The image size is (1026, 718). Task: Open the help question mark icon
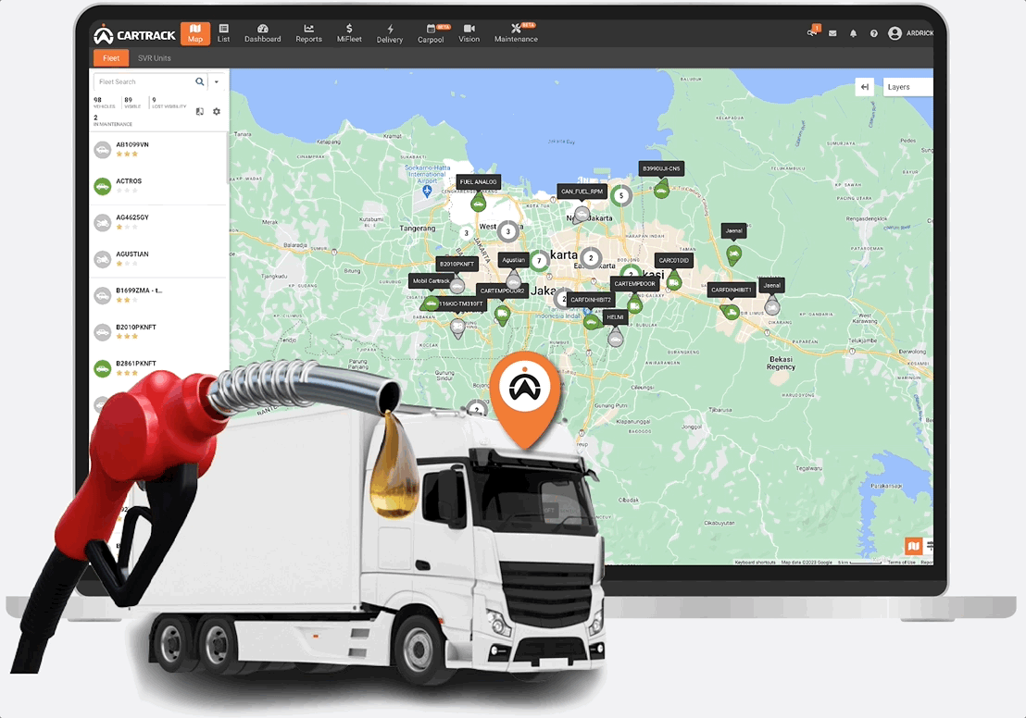click(873, 33)
